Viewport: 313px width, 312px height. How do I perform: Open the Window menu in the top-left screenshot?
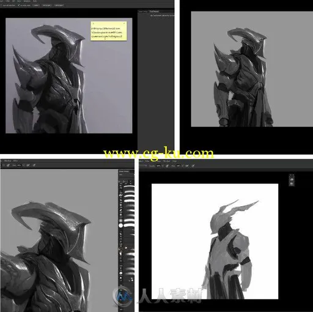point(27,1)
